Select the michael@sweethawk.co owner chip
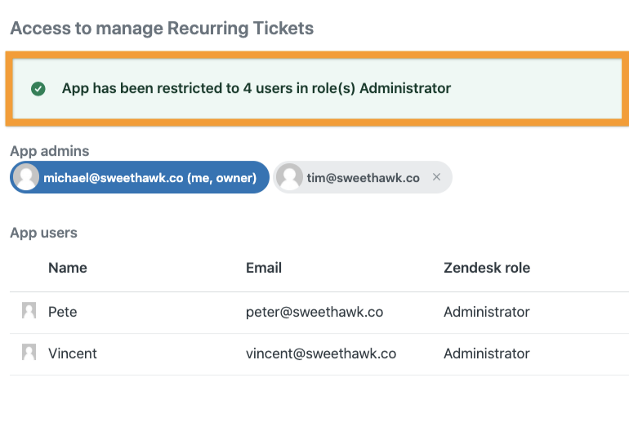This screenshot has width=629, height=422. (x=140, y=177)
